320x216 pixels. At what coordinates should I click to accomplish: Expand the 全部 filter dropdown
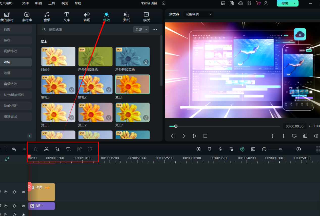pos(141,30)
